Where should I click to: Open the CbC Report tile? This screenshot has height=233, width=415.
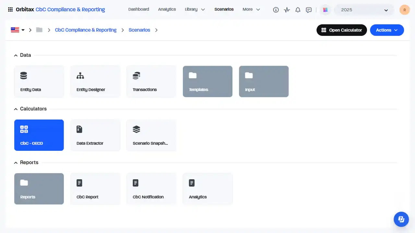pyautogui.click(x=95, y=189)
